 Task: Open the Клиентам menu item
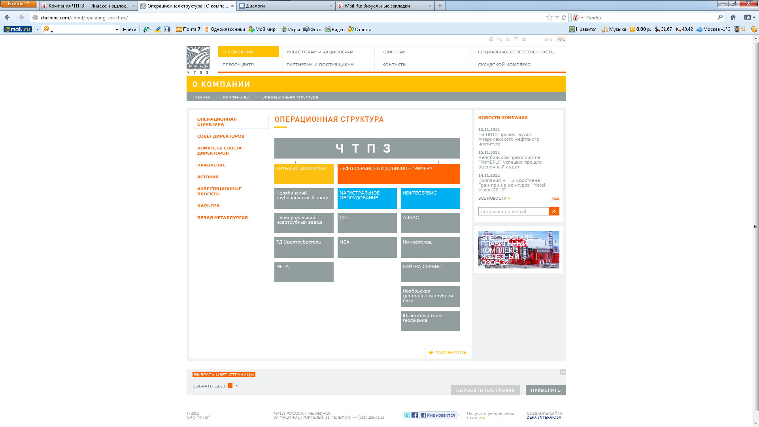(424, 52)
